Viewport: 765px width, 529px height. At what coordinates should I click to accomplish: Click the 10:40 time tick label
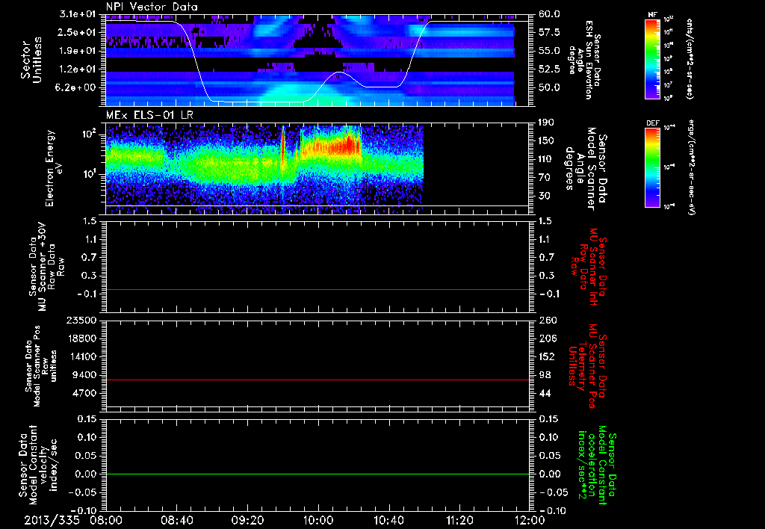[388, 520]
